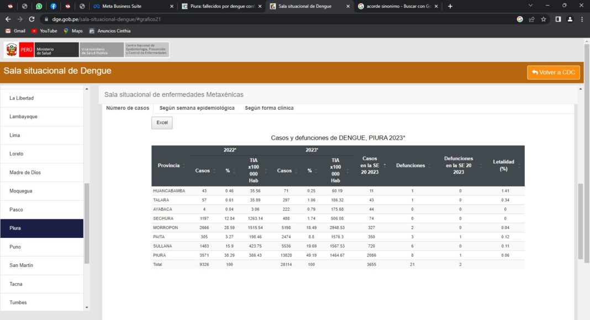Viewport: 590px width, 320px height.
Task: Select the Según forma clínica tab
Action: pyautogui.click(x=269, y=108)
